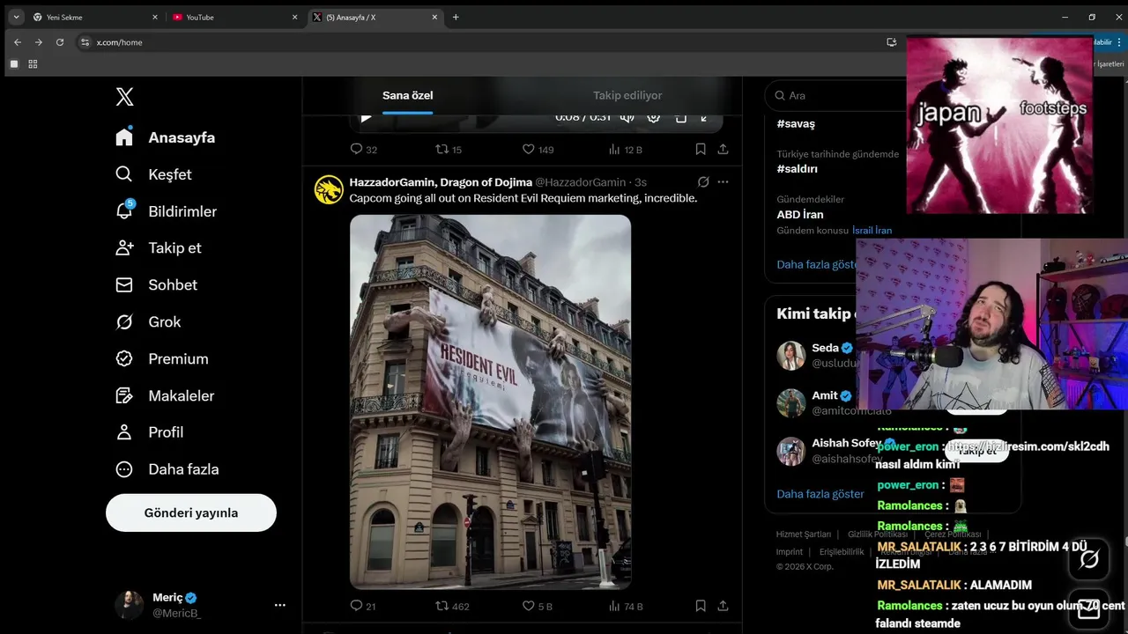Like the Resident Evil post with 5 B

click(538, 606)
